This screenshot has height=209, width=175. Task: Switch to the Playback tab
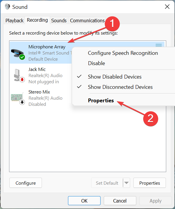click(x=14, y=21)
